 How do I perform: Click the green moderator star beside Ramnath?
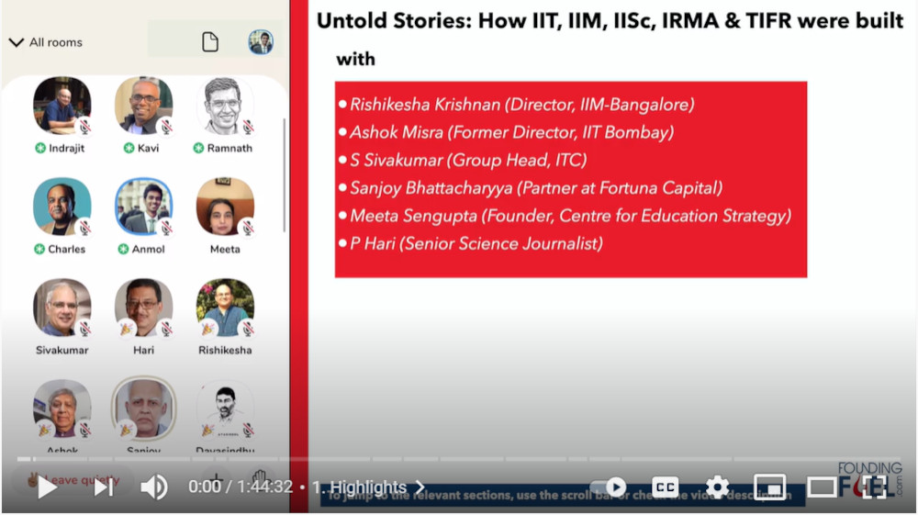click(198, 148)
